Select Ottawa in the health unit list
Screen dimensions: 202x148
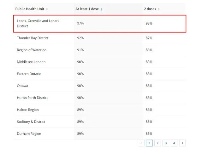click(x=22, y=86)
